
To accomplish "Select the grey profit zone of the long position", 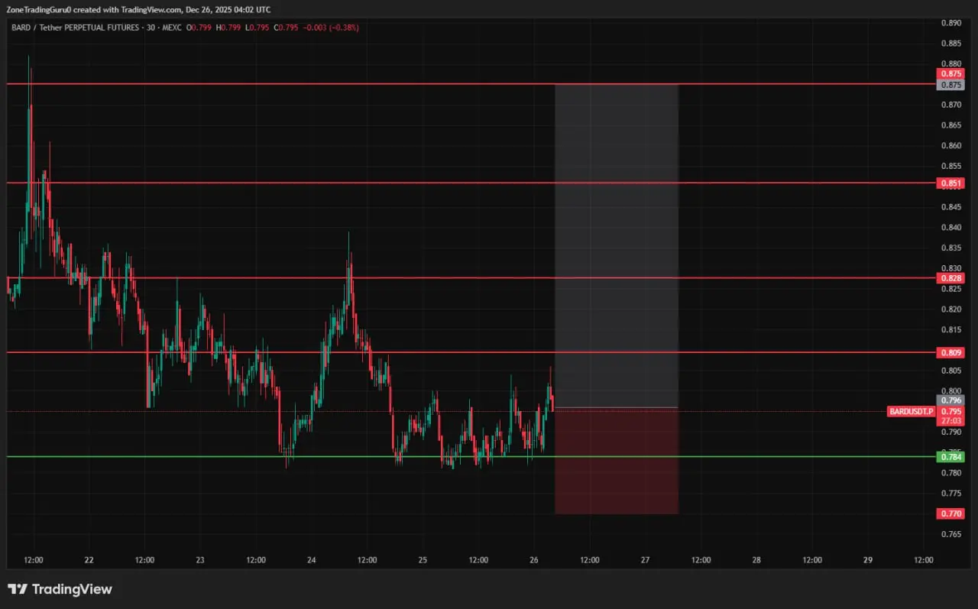I will tap(617, 246).
